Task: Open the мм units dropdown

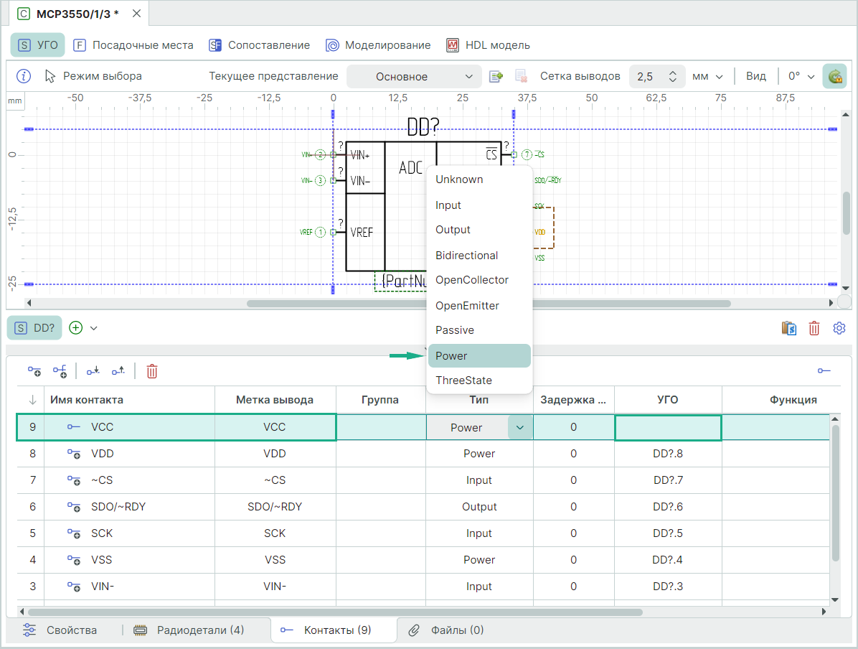Action: click(707, 76)
